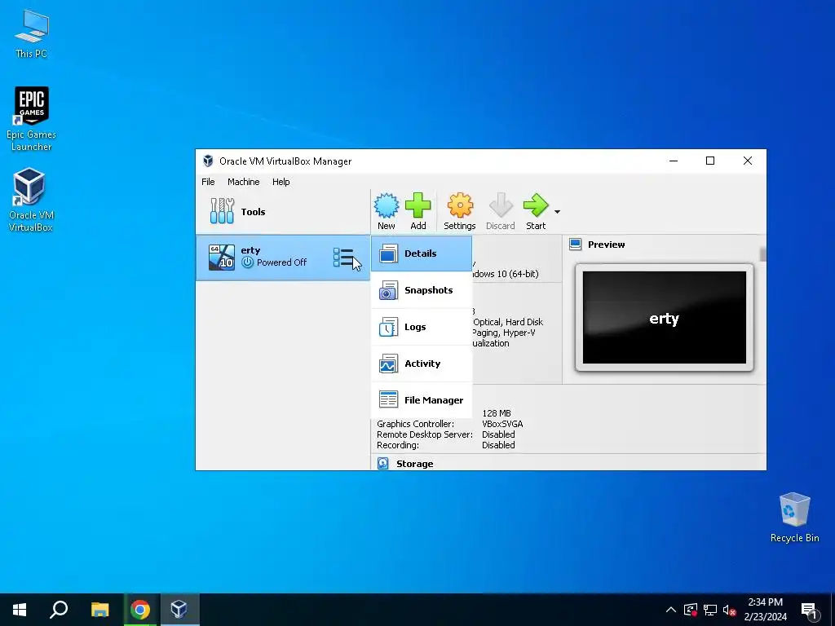Viewport: 835px width, 626px height.
Task: Click the VirtualBox taskbar button
Action: pyautogui.click(x=179, y=610)
